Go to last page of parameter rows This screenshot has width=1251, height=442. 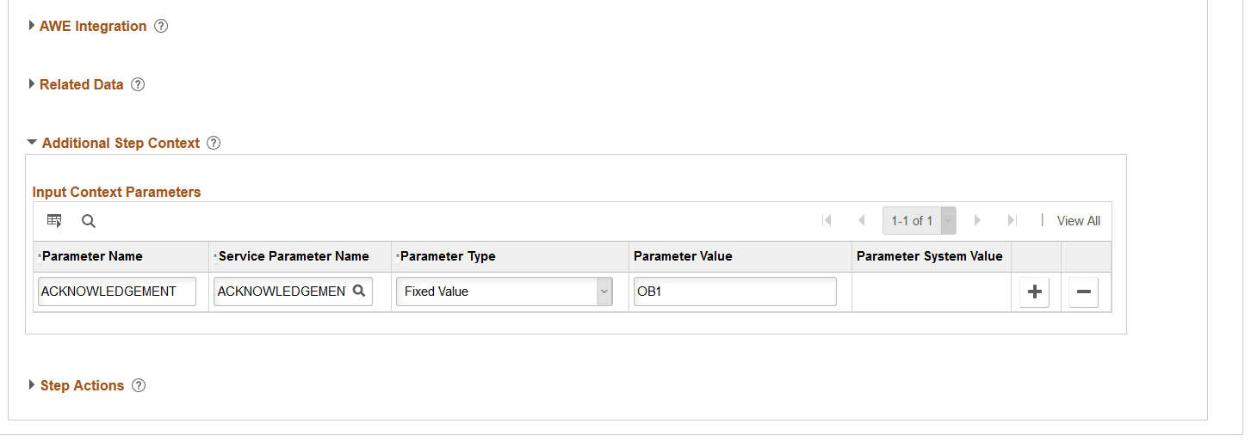pos(1013,220)
